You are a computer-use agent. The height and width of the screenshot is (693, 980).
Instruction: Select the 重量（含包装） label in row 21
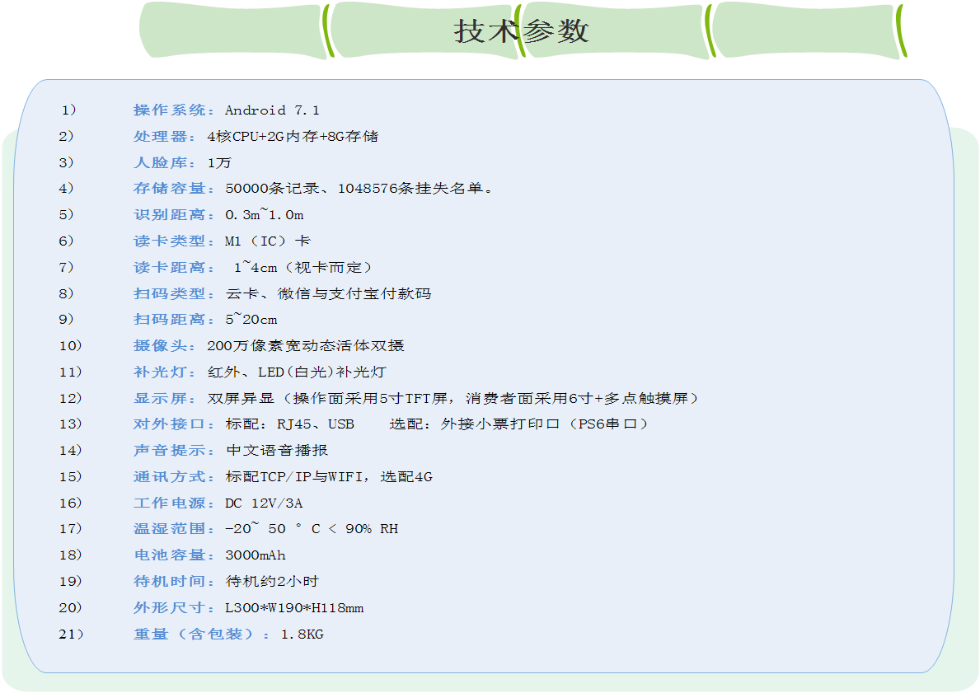[194, 634]
